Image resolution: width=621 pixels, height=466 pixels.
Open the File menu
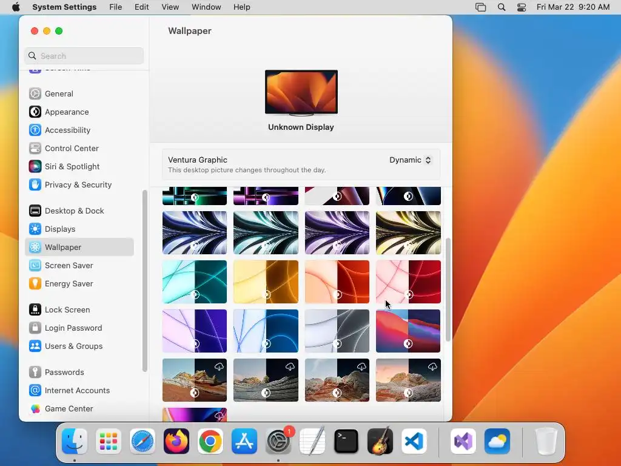click(x=116, y=7)
